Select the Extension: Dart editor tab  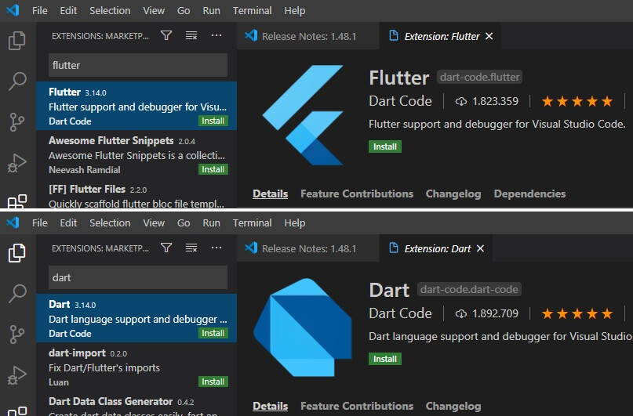(435, 248)
